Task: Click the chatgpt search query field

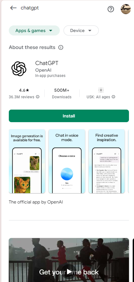Action: click(30, 8)
